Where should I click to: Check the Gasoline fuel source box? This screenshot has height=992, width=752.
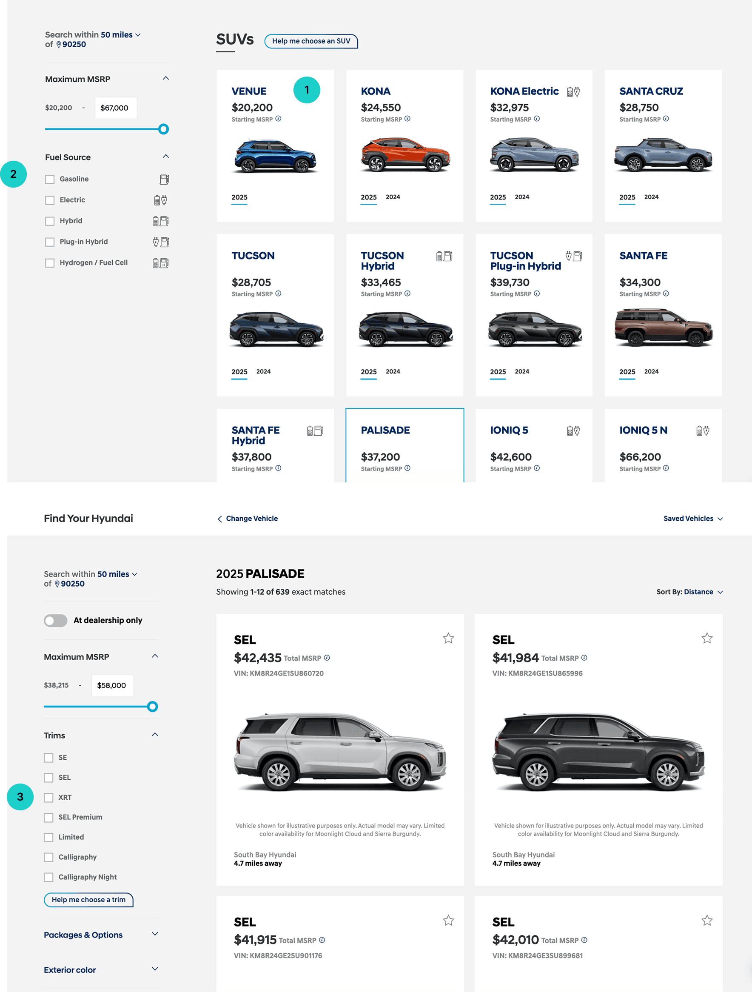tap(50, 180)
